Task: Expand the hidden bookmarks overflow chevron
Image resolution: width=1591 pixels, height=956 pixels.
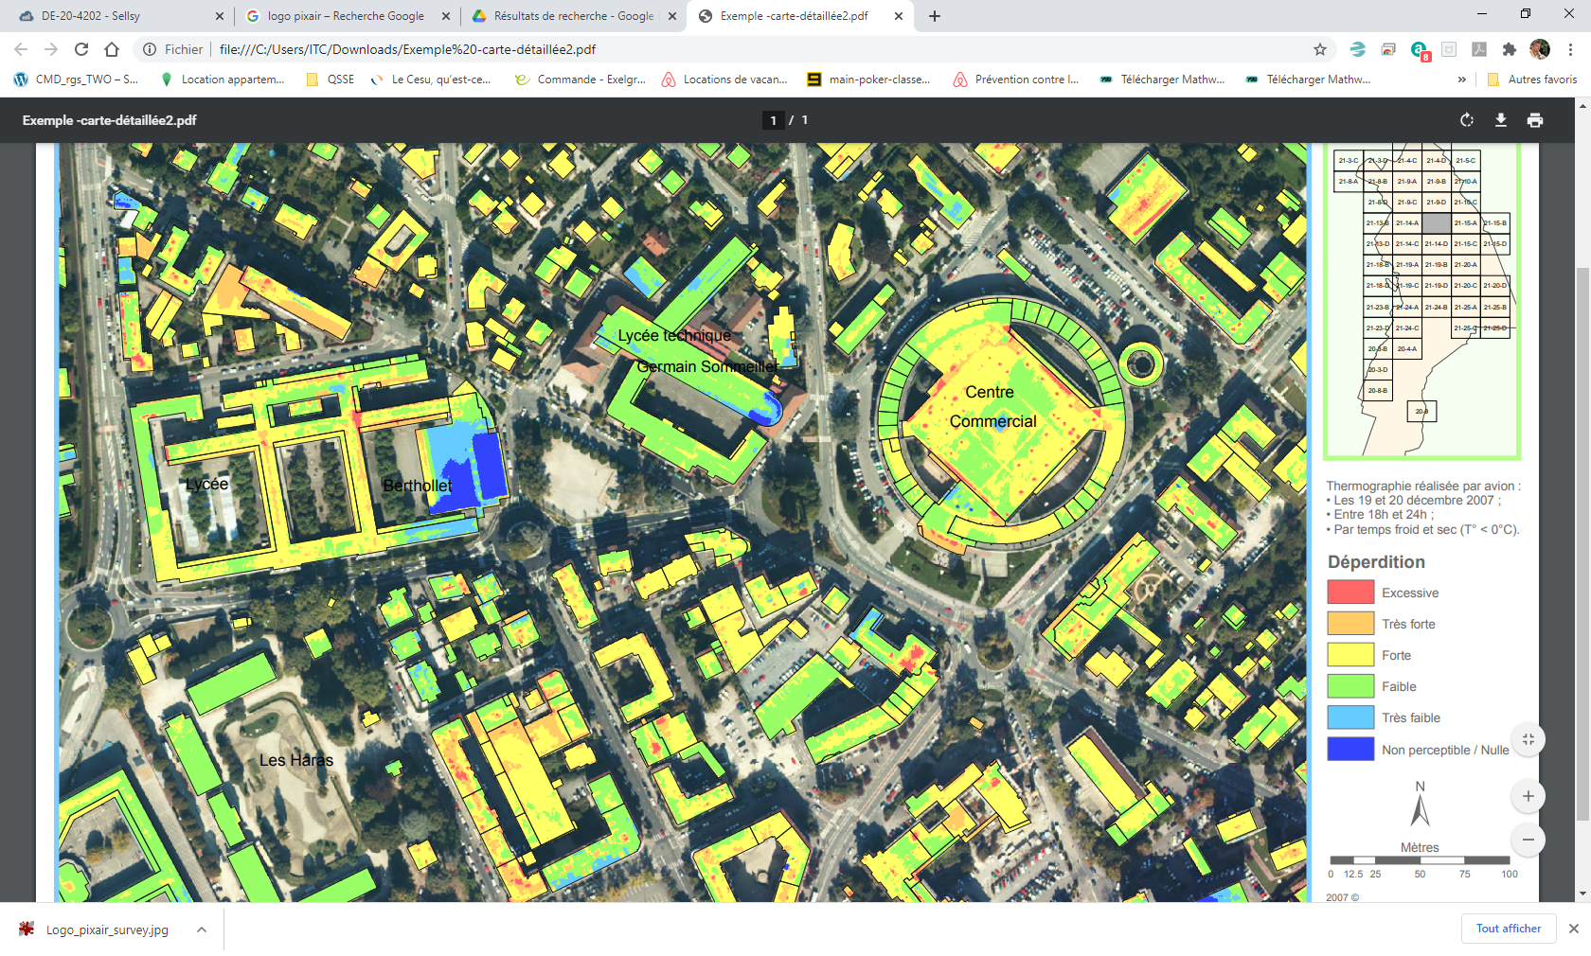Action: [x=1462, y=80]
